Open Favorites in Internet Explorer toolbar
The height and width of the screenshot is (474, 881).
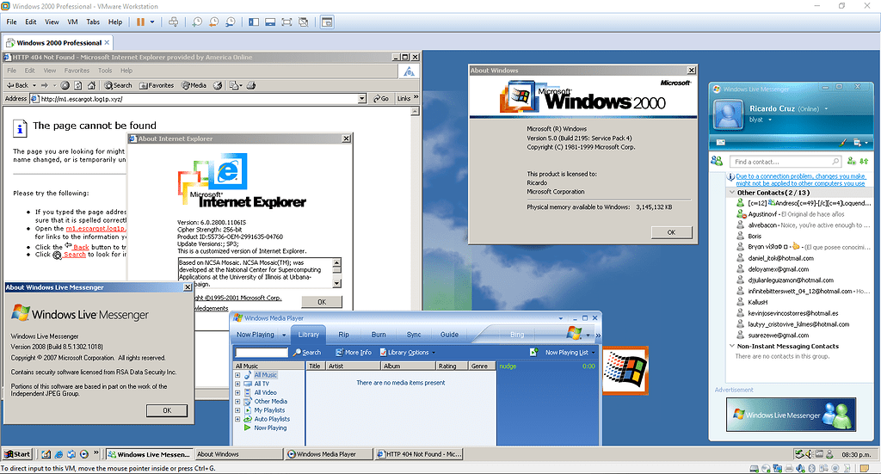click(x=157, y=85)
